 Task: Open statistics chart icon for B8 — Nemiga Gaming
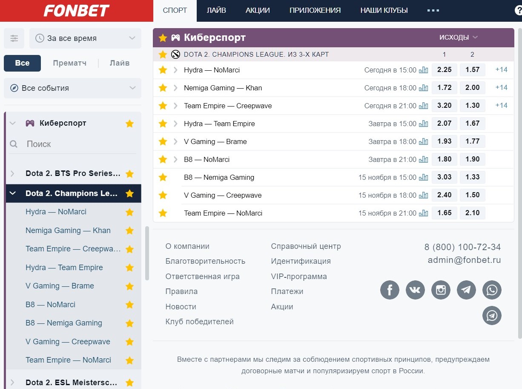423,177
